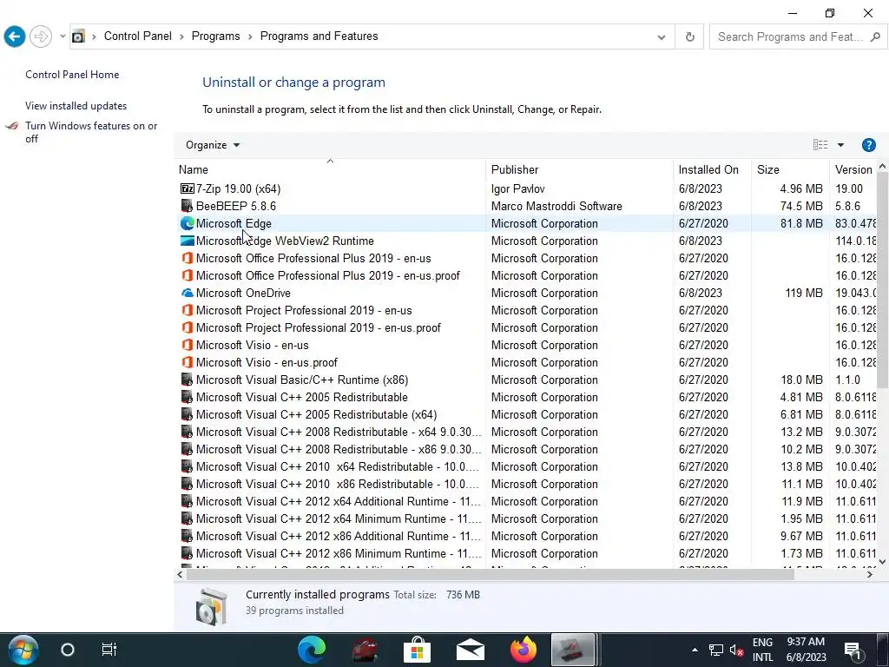The width and height of the screenshot is (889, 667).
Task: Click the ENG INTL language indicator
Action: (x=762, y=650)
